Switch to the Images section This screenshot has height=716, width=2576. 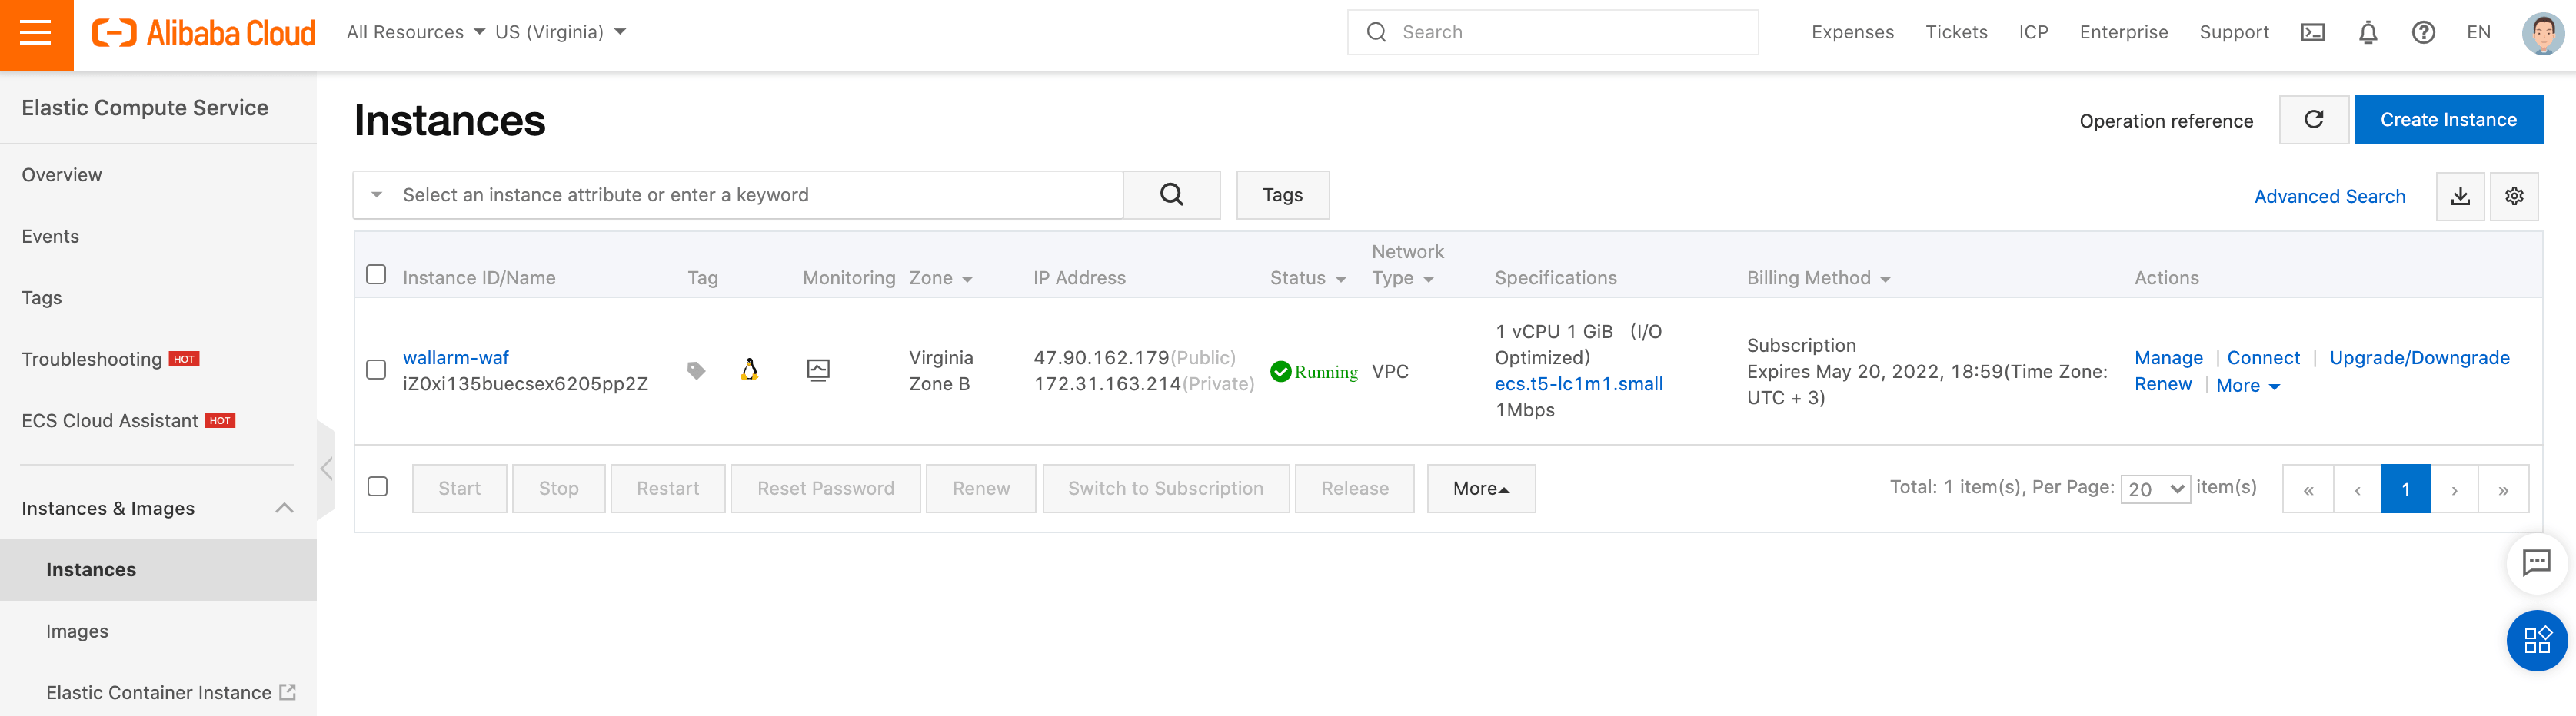77,630
